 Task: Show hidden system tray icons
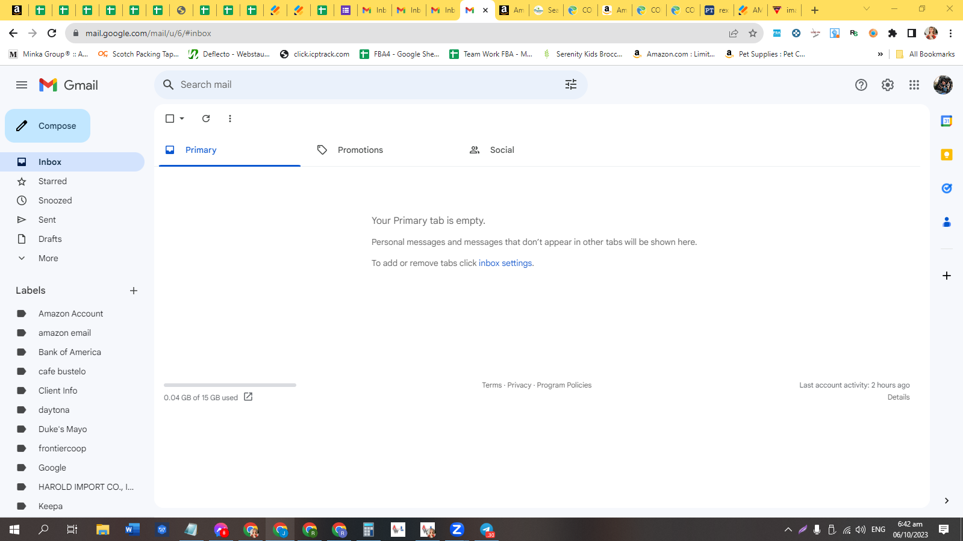[x=788, y=530]
